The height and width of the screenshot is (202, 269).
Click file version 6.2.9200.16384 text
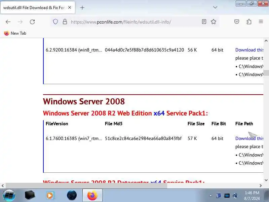point(74,50)
